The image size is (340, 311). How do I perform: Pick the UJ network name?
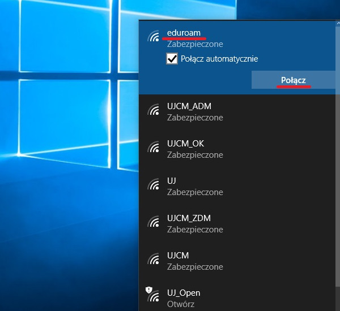172,181
